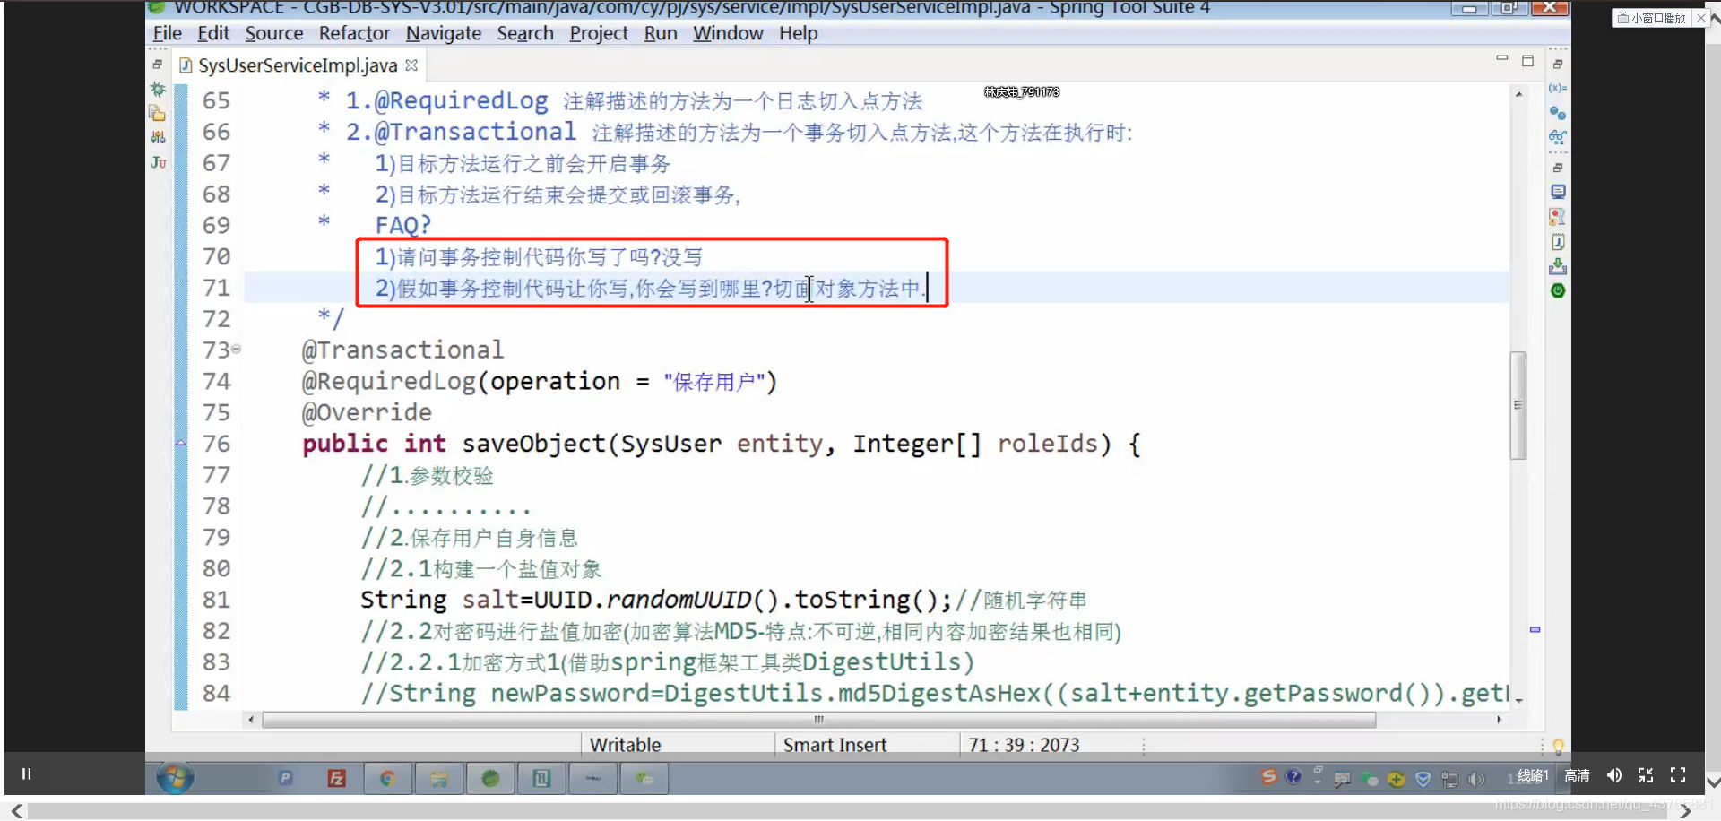Click the light bulb tip icon in status bar

click(x=1558, y=746)
